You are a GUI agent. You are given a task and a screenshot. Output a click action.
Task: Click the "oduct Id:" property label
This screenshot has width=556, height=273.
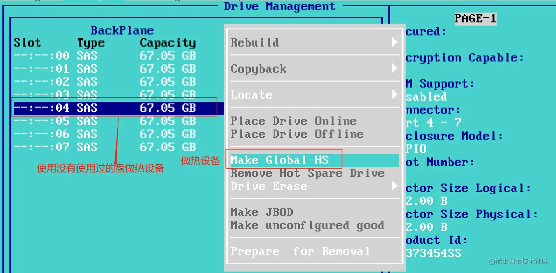pos(437,240)
